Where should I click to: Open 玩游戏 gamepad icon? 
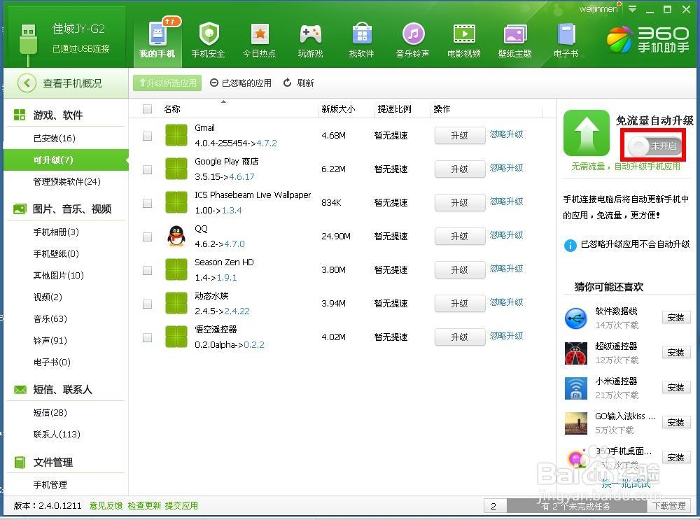click(311, 34)
